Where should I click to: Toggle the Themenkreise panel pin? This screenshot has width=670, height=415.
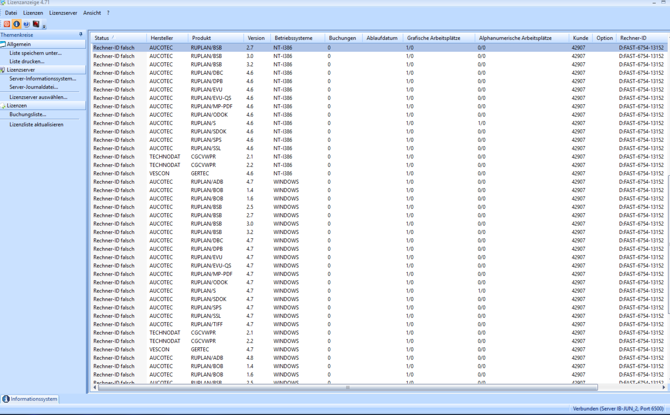pos(81,34)
